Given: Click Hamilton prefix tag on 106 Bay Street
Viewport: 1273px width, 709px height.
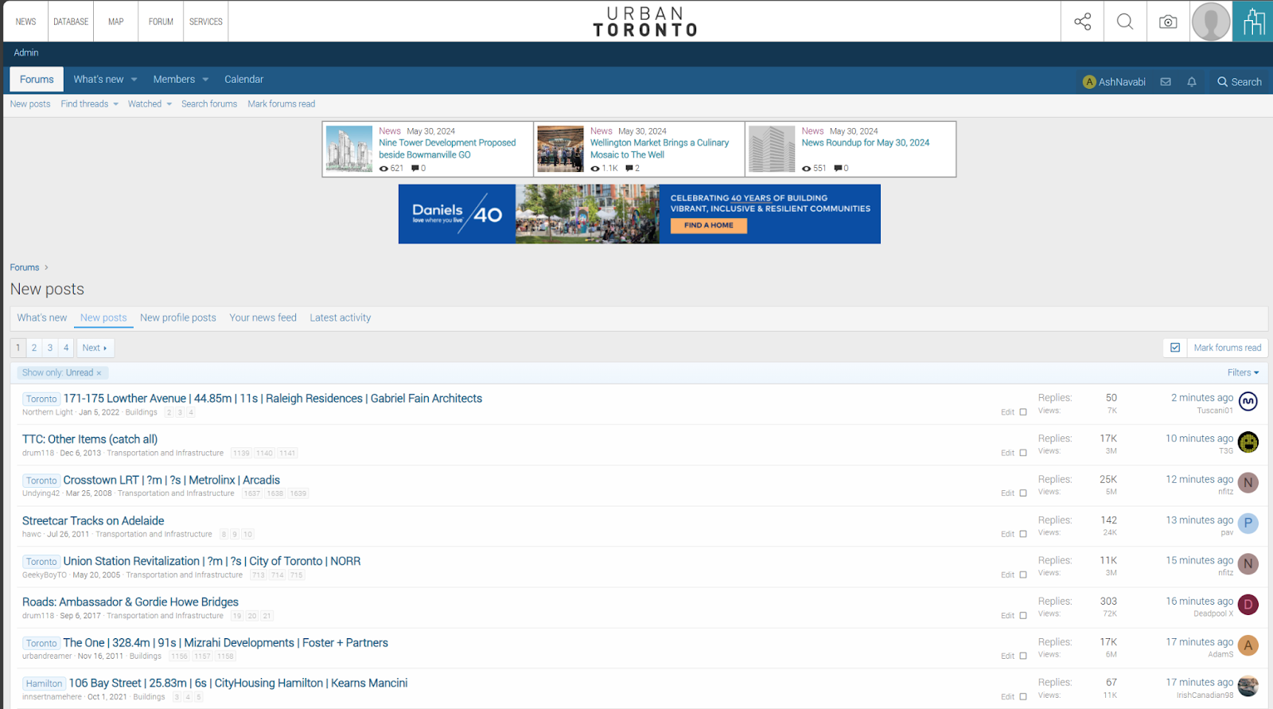Looking at the screenshot, I should (44, 684).
